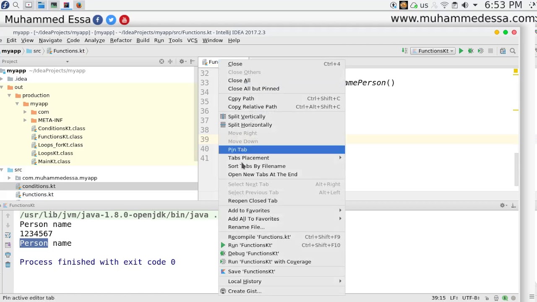Open the clock showing 6:53 PM
The width and height of the screenshot is (537, 302).
click(503, 5)
